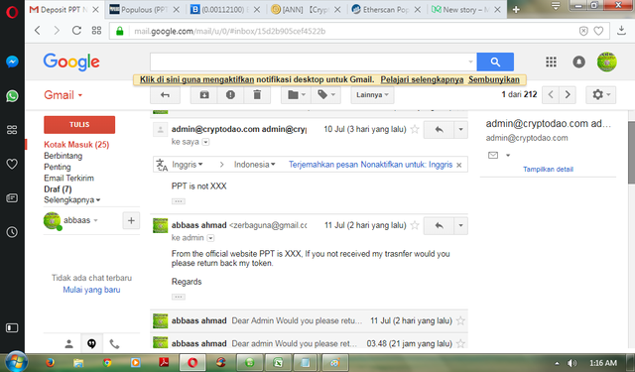Open the Berbintang folder
Image resolution: width=635 pixels, height=372 pixels.
tap(63, 156)
